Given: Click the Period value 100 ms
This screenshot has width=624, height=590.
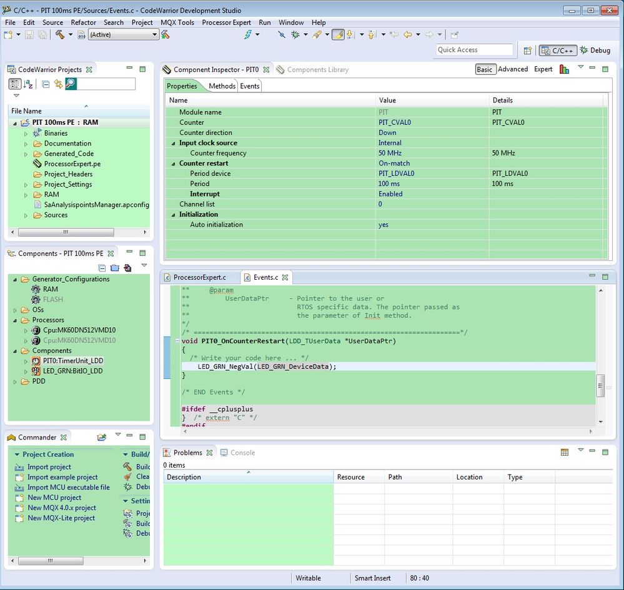Looking at the screenshot, I should tap(389, 184).
